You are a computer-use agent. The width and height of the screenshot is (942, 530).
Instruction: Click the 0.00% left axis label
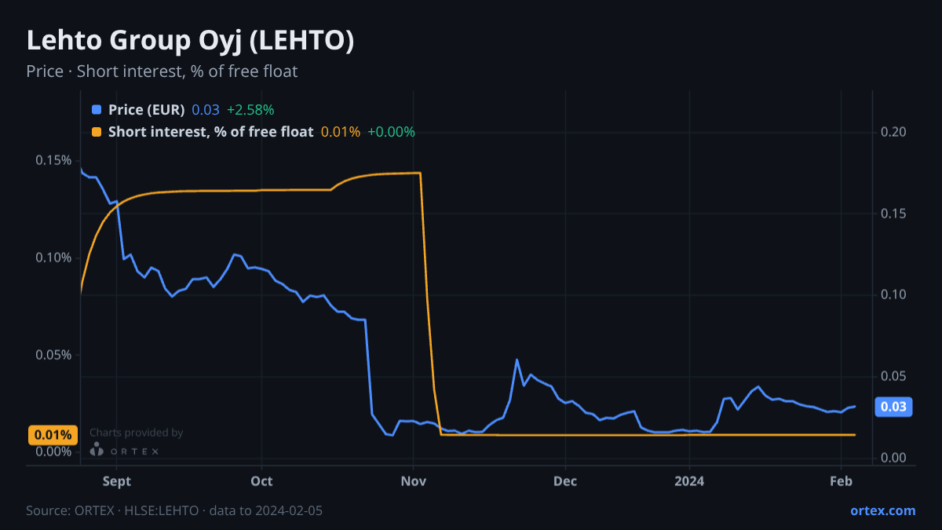pyautogui.click(x=53, y=451)
